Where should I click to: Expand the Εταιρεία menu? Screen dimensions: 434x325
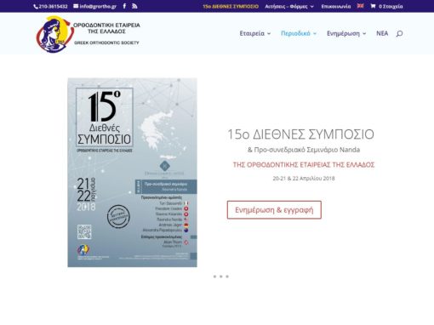coord(255,33)
